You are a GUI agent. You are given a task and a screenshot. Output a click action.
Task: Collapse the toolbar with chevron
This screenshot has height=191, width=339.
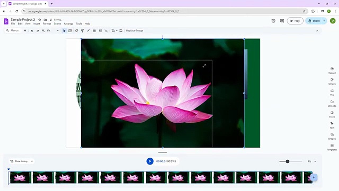(x=317, y=31)
